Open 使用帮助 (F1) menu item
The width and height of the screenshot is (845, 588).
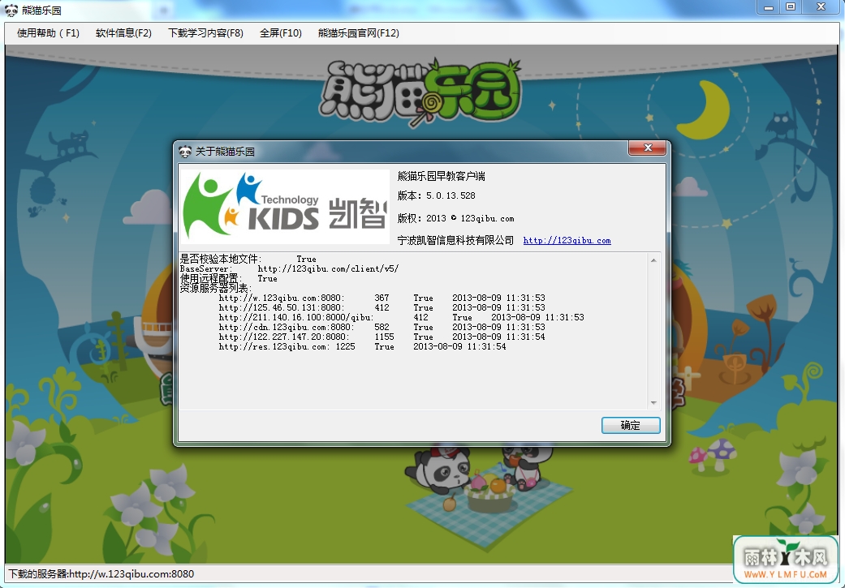point(48,32)
